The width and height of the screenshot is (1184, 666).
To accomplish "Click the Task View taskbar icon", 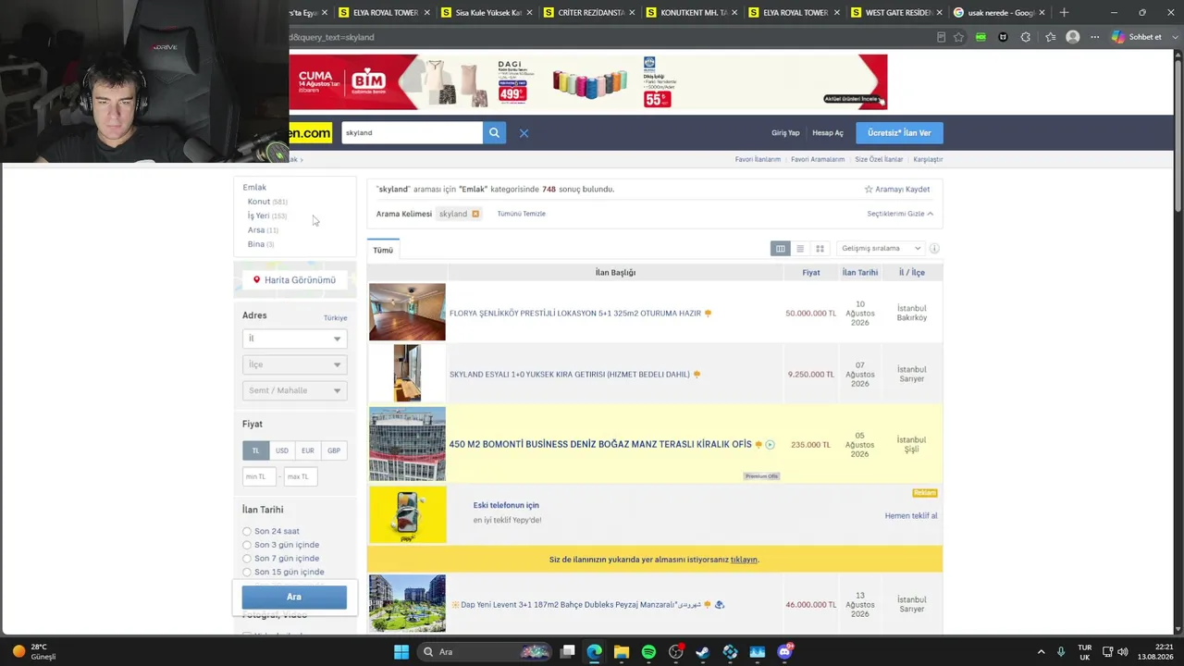I will click(x=568, y=652).
